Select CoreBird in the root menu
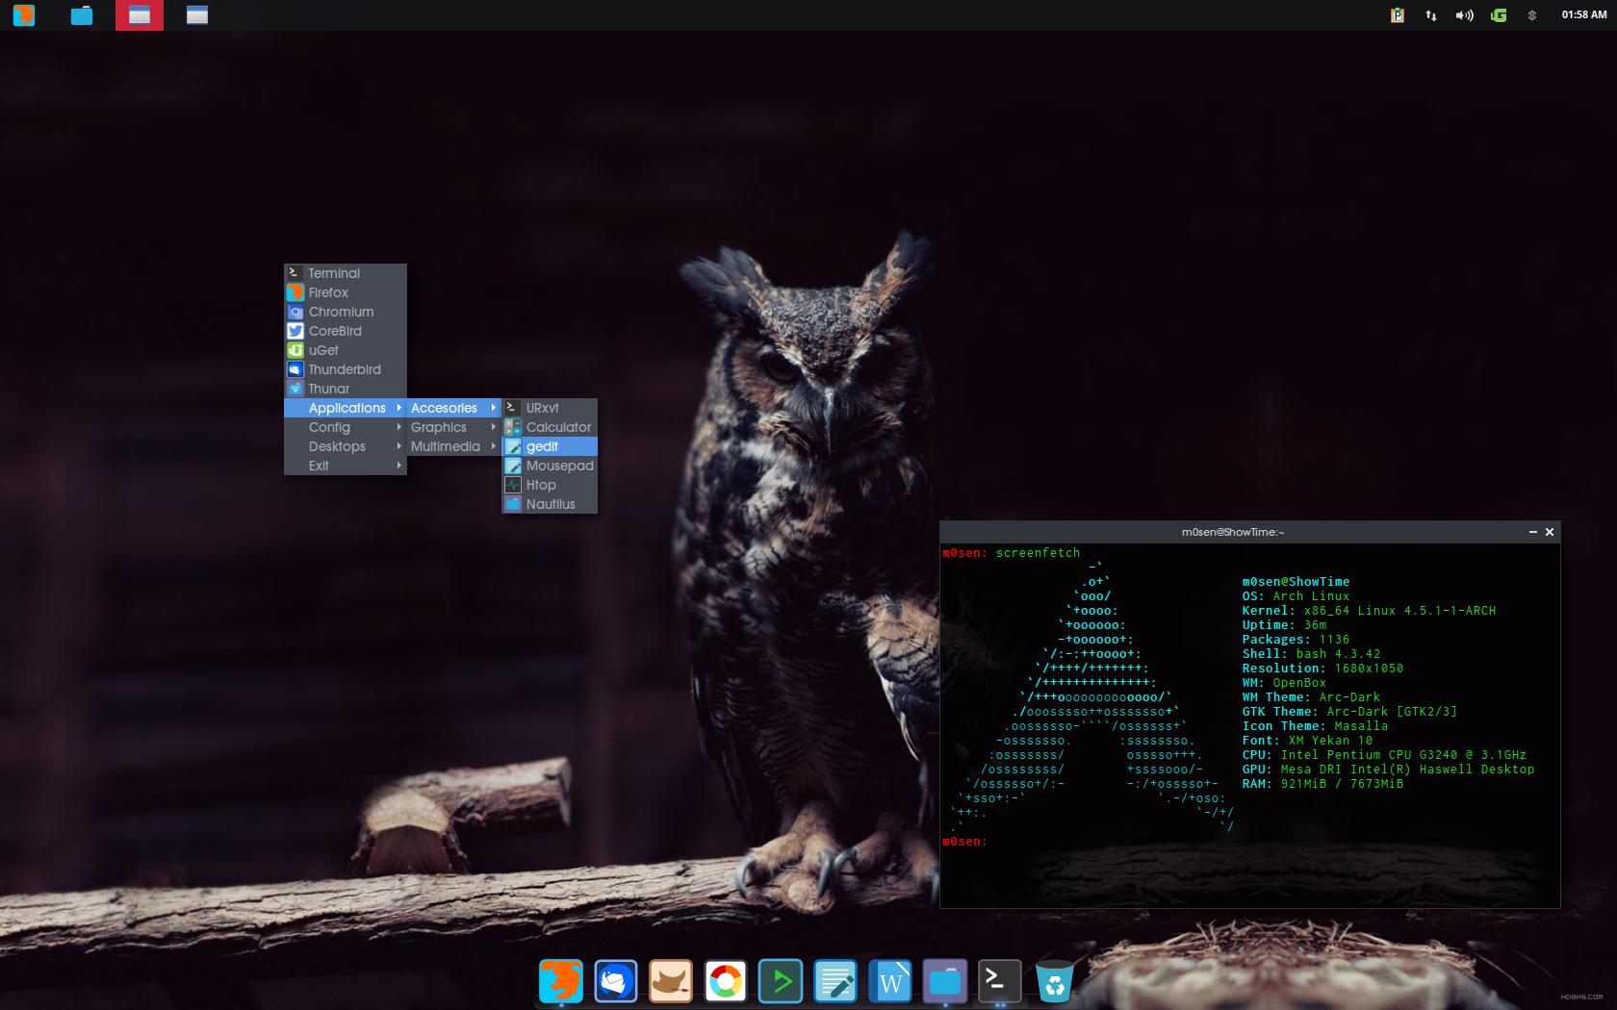This screenshot has height=1010, width=1617. tap(346, 331)
